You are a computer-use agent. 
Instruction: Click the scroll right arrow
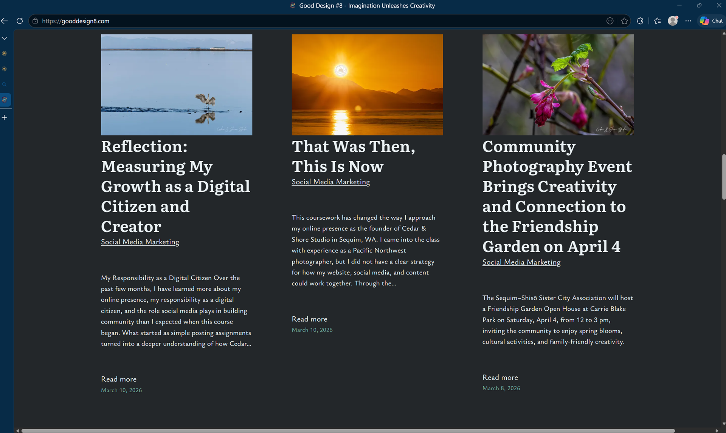pyautogui.click(x=717, y=430)
